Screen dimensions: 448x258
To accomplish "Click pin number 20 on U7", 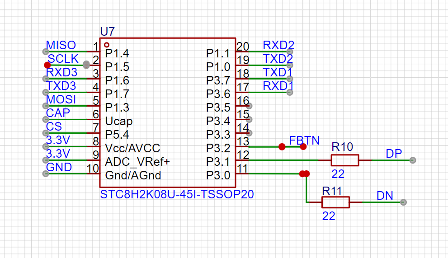I will coord(243,47).
